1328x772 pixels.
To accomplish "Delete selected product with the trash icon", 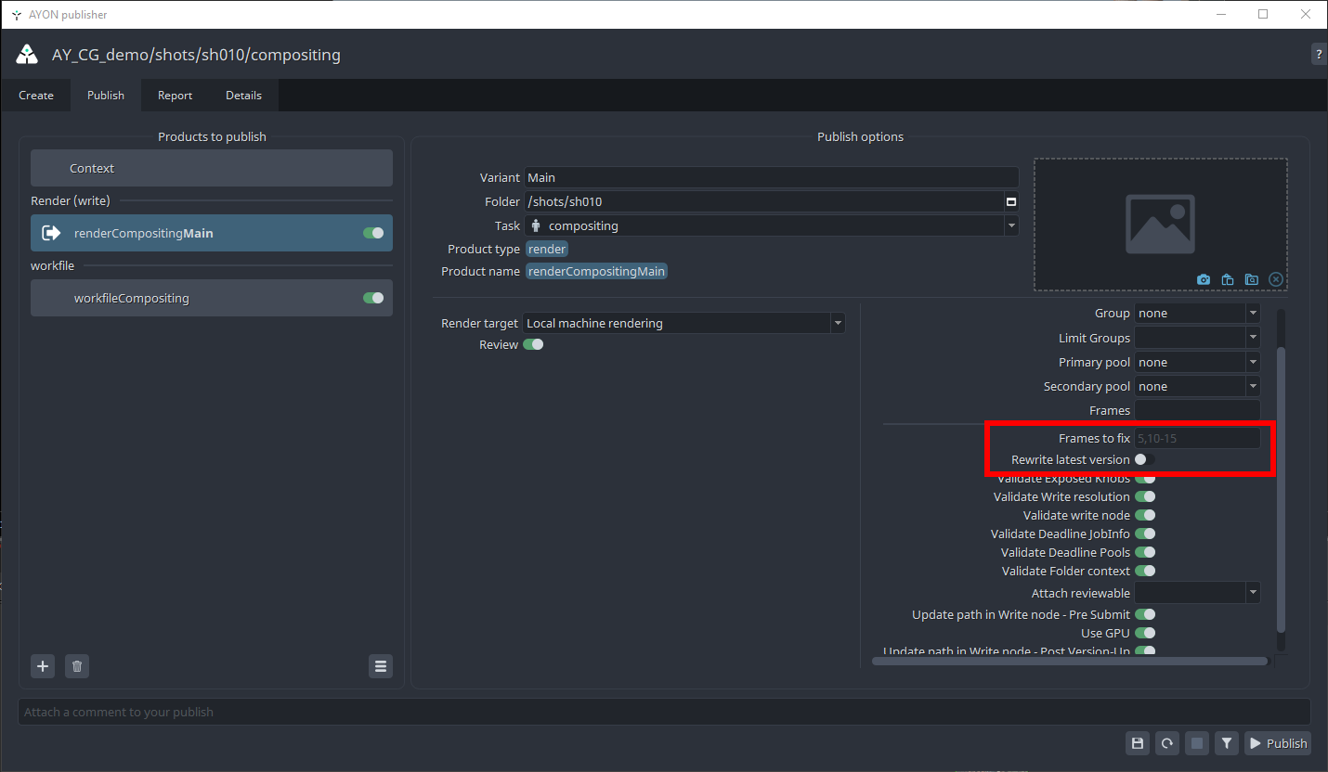I will (x=77, y=666).
